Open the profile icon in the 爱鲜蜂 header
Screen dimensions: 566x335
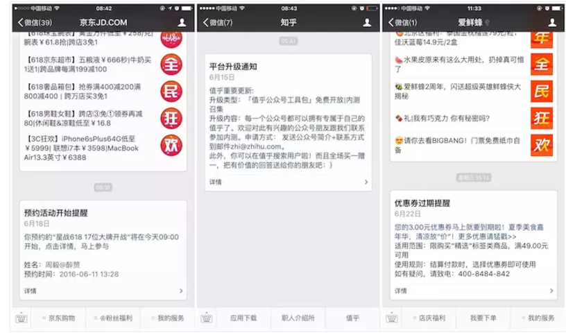[552, 22]
